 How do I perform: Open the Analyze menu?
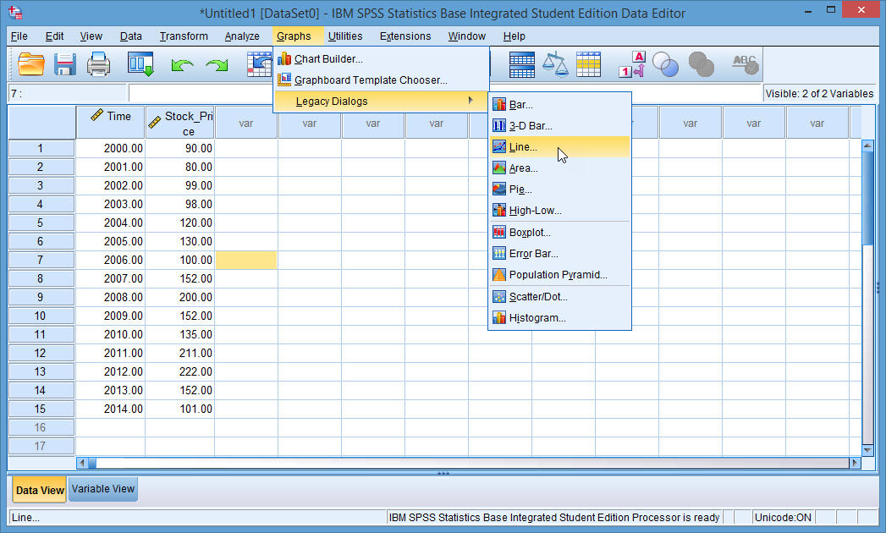(242, 36)
